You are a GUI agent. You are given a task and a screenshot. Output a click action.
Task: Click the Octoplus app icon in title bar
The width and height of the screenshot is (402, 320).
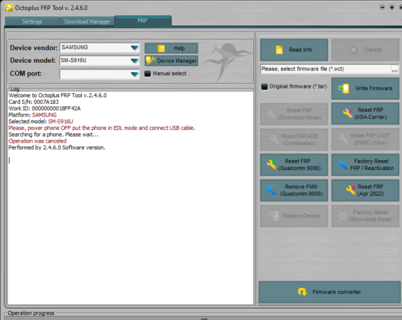click(x=9, y=7)
